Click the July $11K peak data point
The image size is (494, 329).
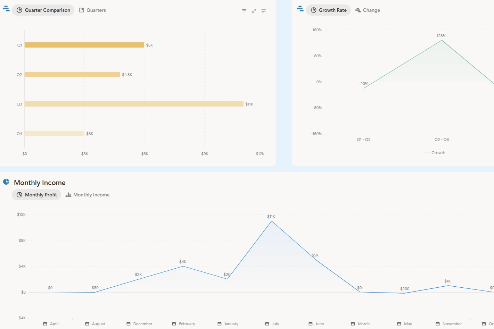click(272, 221)
